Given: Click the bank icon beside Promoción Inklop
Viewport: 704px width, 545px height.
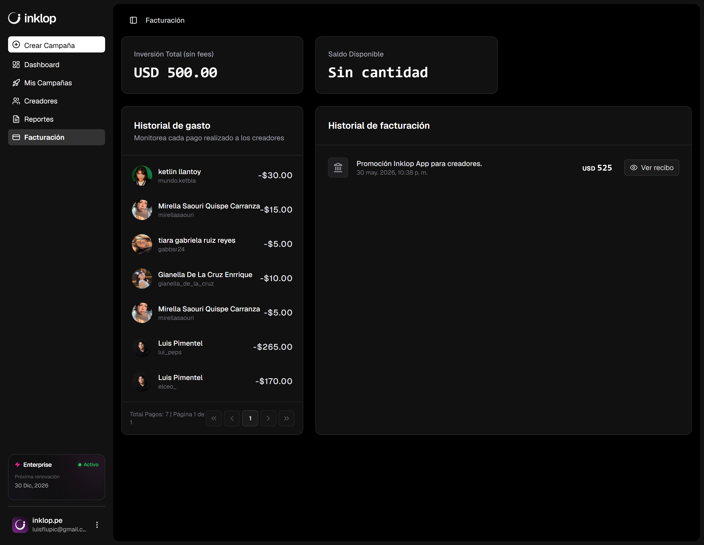Looking at the screenshot, I should (338, 167).
